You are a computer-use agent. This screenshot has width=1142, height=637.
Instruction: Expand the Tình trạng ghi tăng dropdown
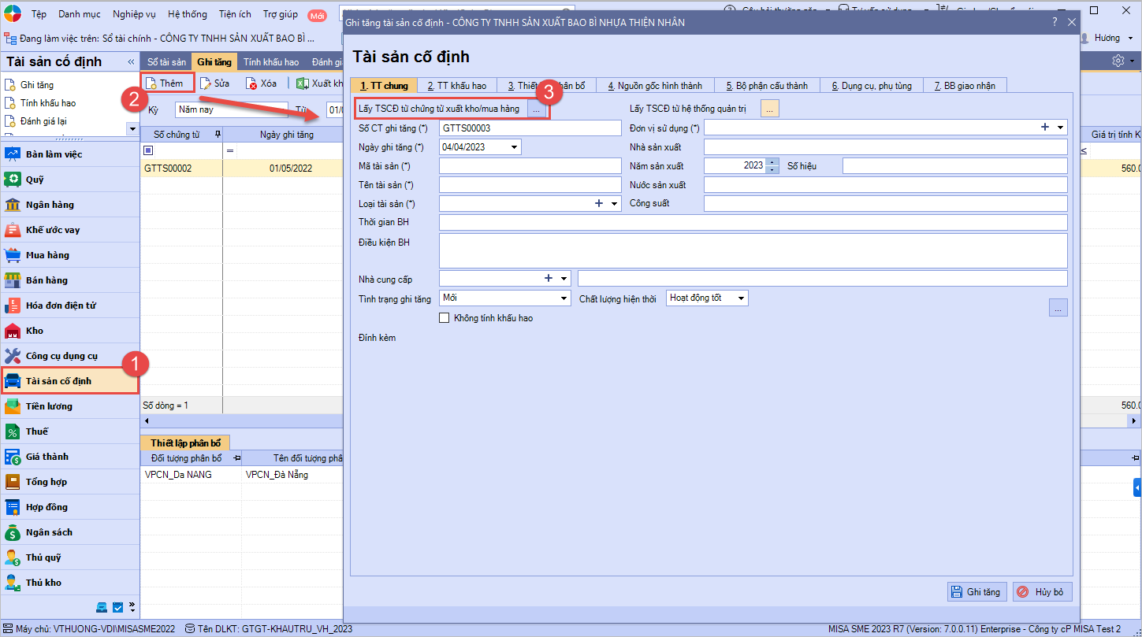[564, 298]
